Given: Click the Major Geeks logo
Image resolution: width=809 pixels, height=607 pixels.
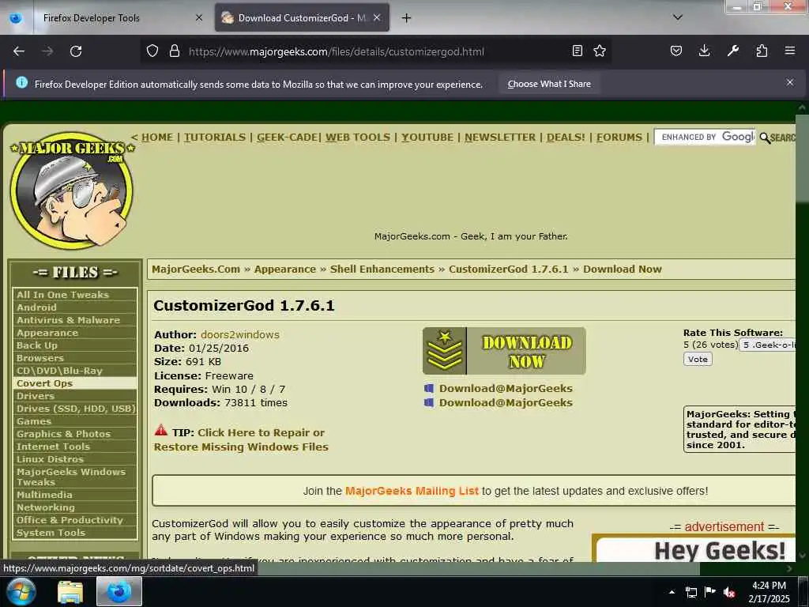Looking at the screenshot, I should point(72,190).
